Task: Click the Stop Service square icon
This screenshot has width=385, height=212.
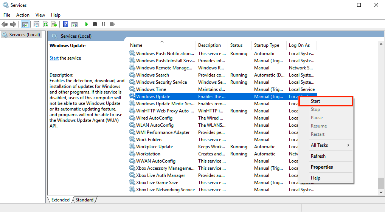Action: click(95, 24)
